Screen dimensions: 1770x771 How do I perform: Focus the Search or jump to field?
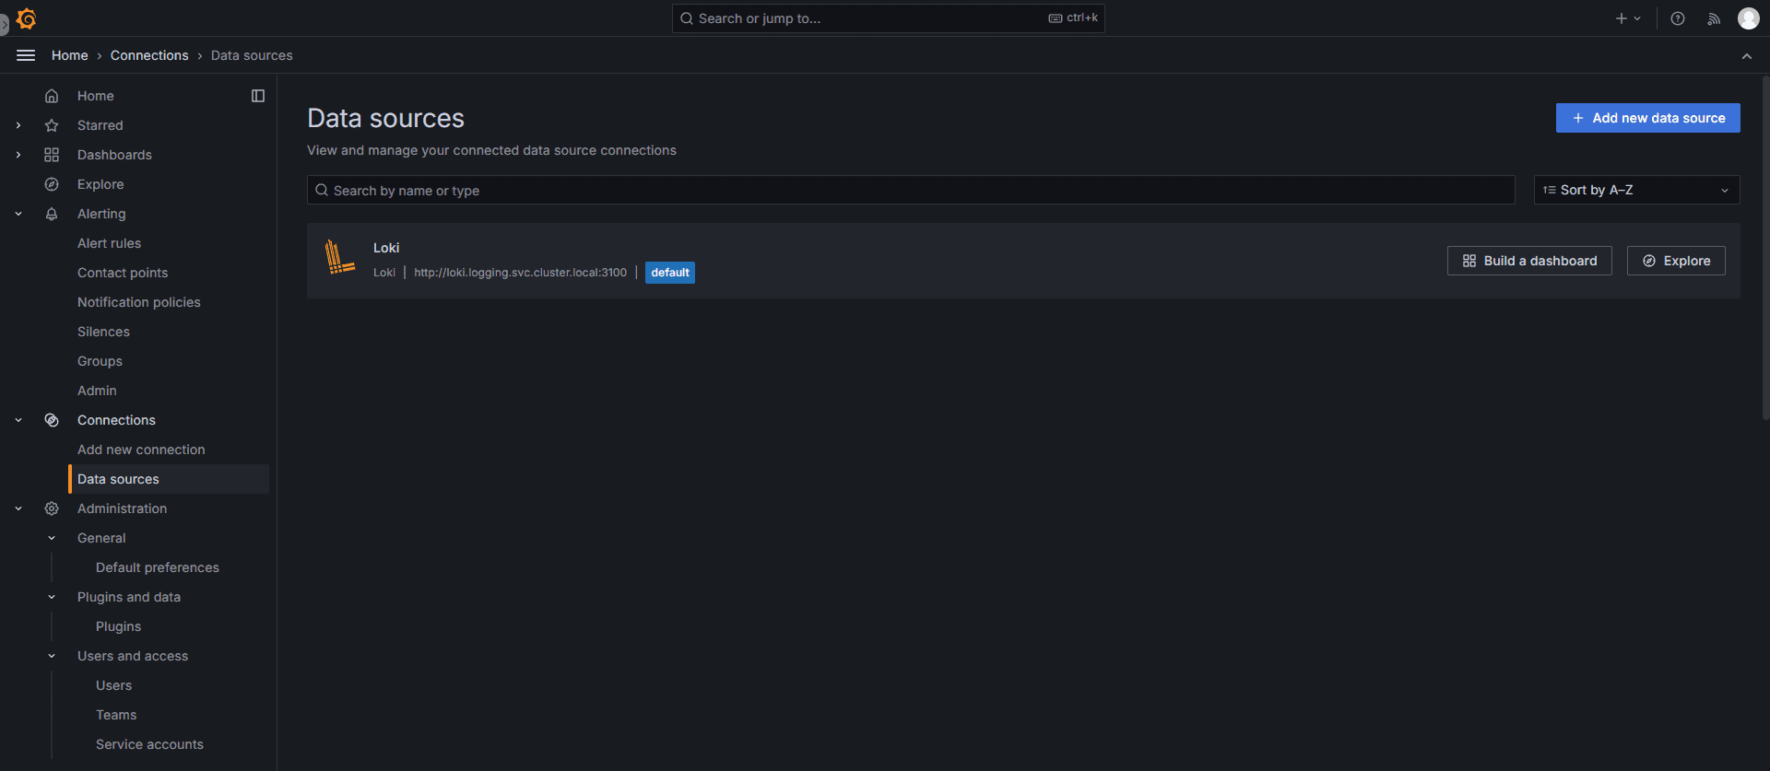tap(888, 18)
